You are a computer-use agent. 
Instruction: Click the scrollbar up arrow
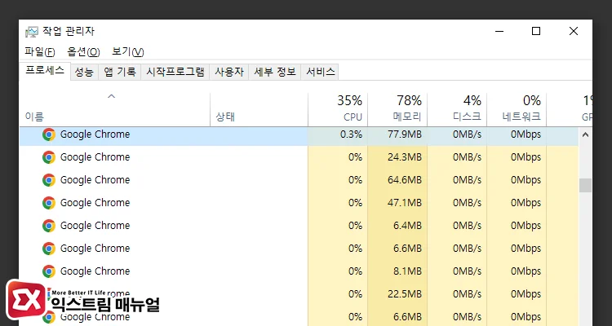(x=585, y=135)
